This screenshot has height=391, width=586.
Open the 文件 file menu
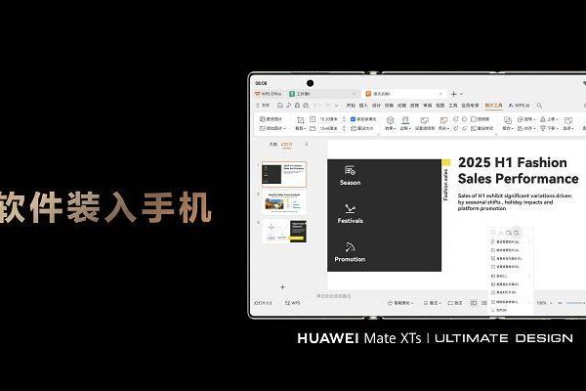263,106
